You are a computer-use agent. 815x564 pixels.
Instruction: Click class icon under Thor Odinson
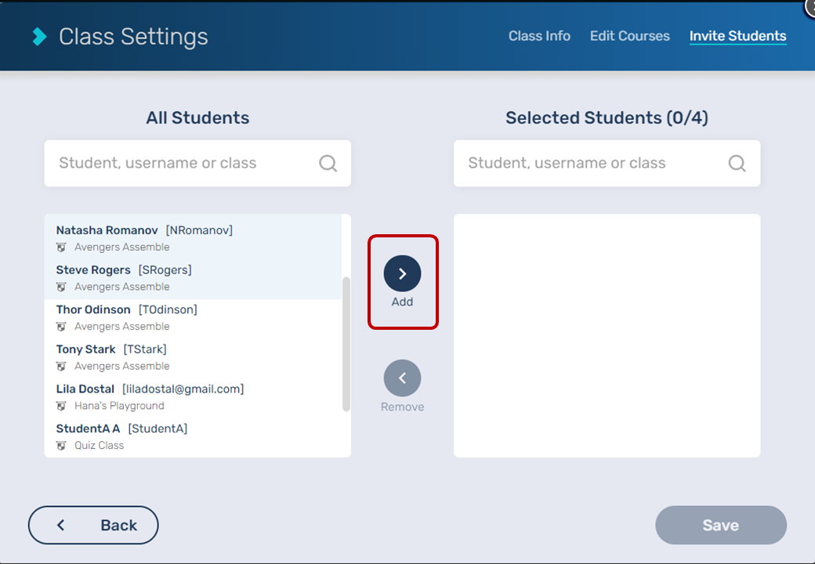61,327
